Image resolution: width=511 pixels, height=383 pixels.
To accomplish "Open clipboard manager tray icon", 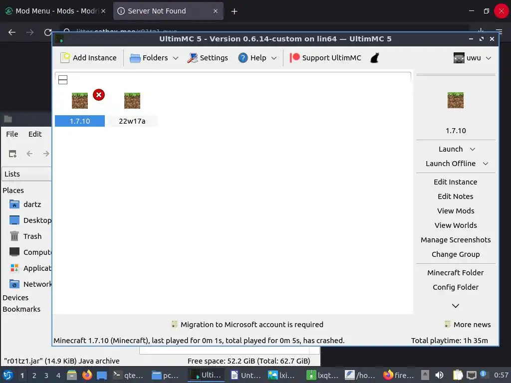I will pos(458,375).
